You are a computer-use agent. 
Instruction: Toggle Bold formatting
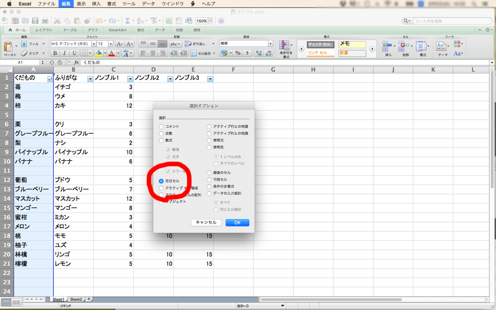click(x=55, y=53)
